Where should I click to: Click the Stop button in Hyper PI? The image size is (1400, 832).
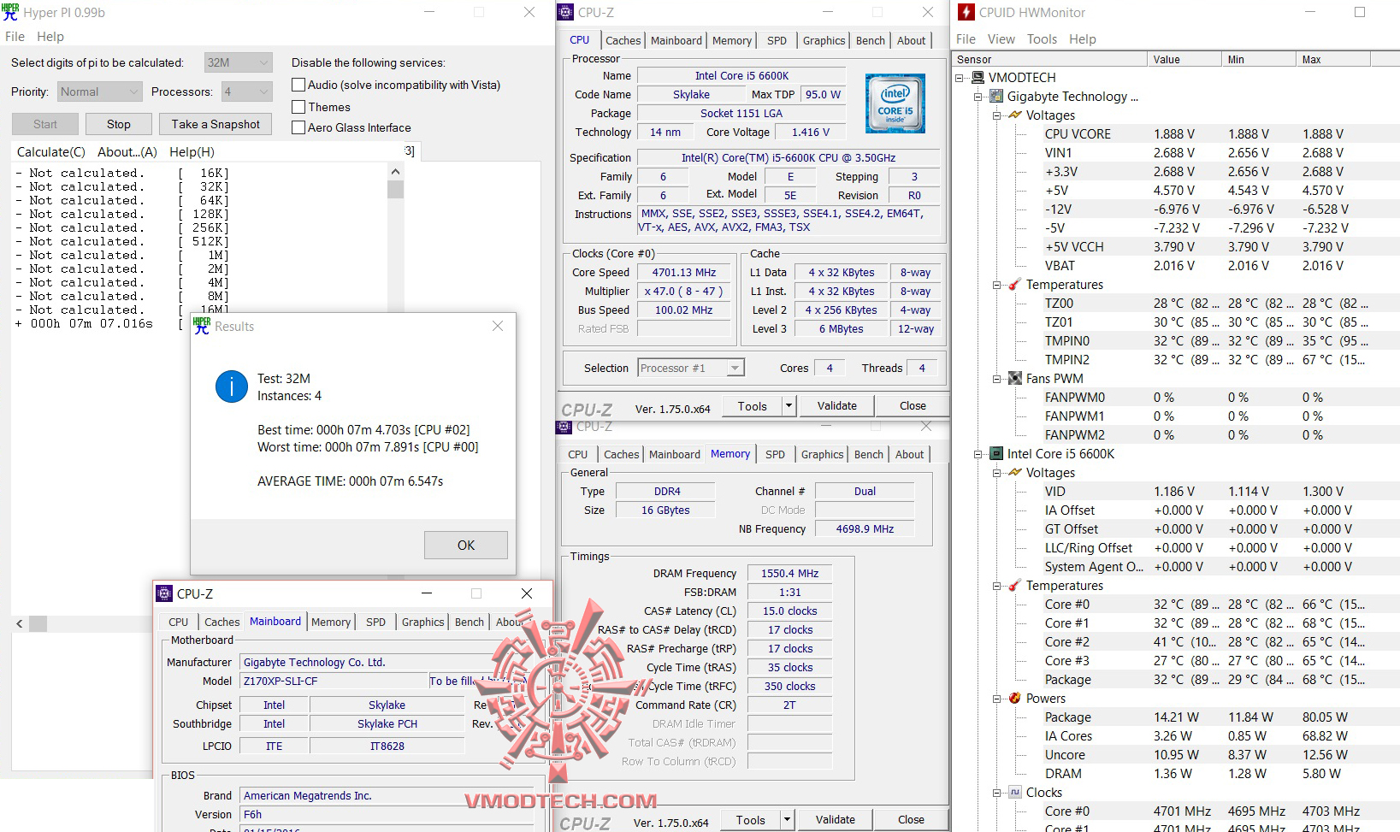click(119, 124)
